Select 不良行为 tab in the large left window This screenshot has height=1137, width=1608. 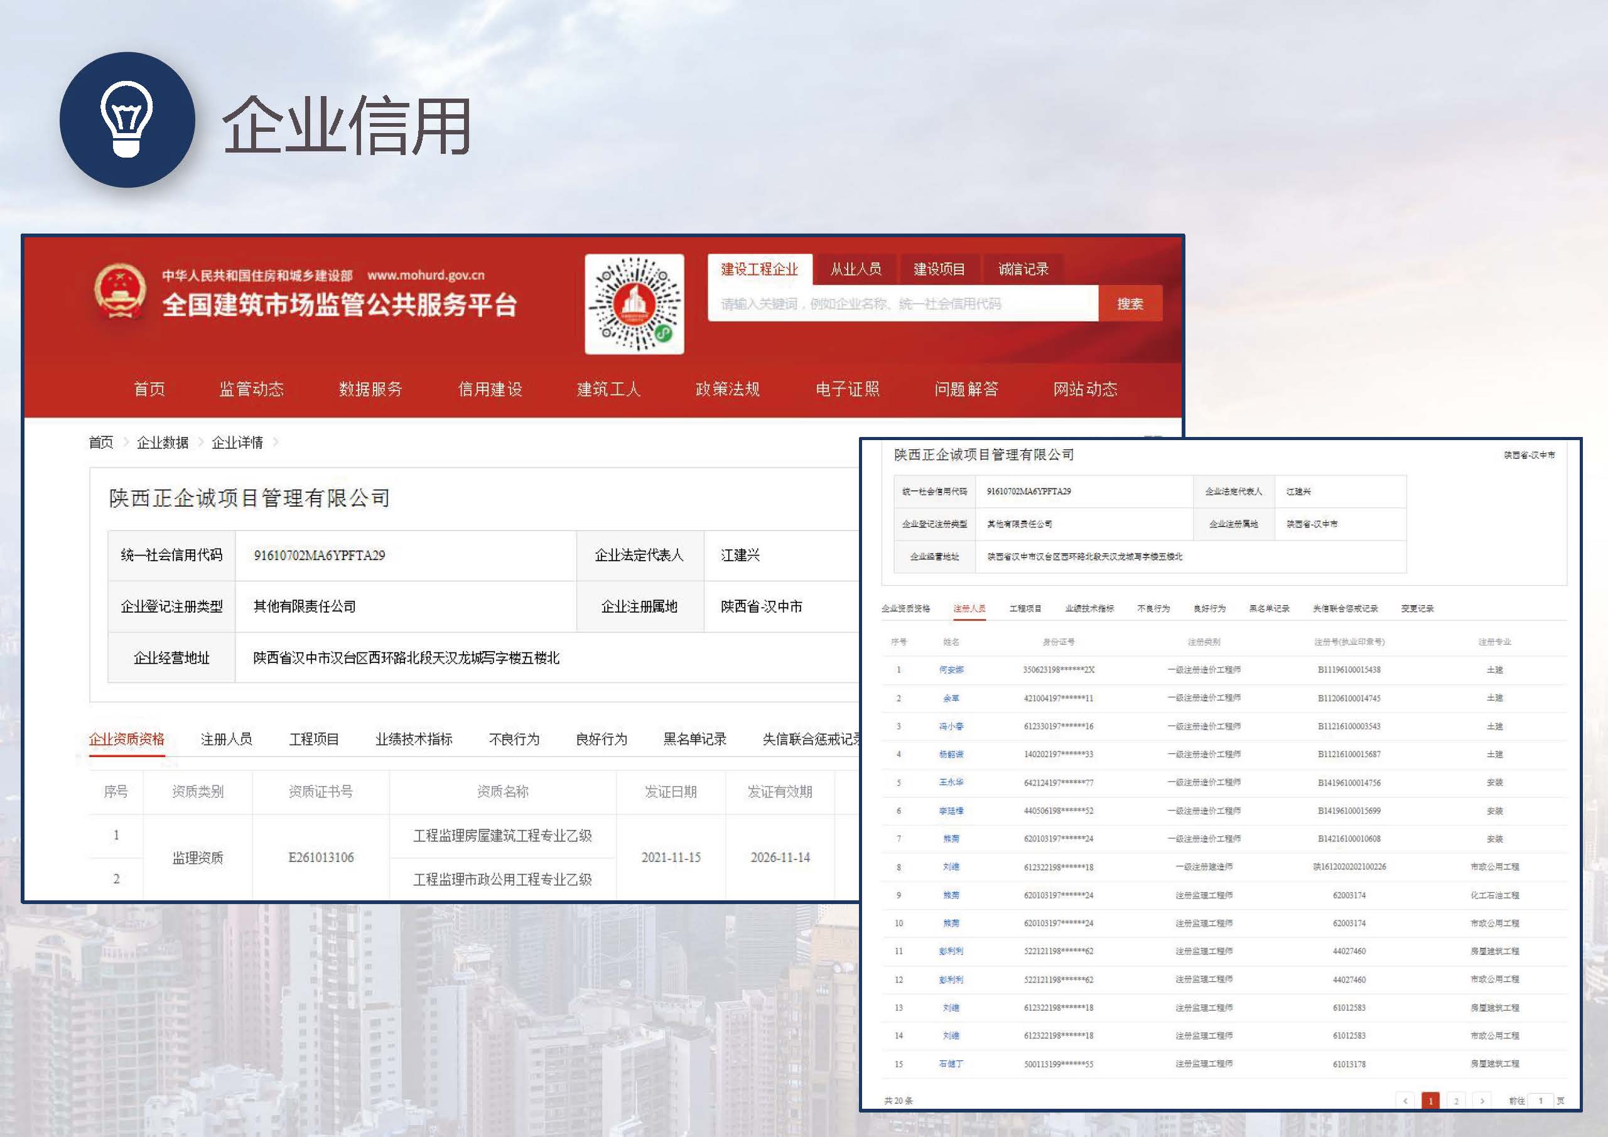click(x=514, y=738)
